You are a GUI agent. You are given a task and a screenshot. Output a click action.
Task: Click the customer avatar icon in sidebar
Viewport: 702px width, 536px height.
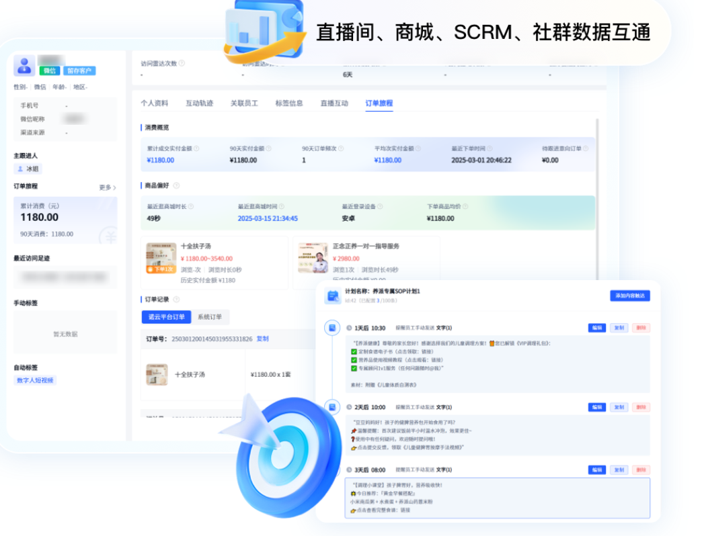click(x=26, y=65)
